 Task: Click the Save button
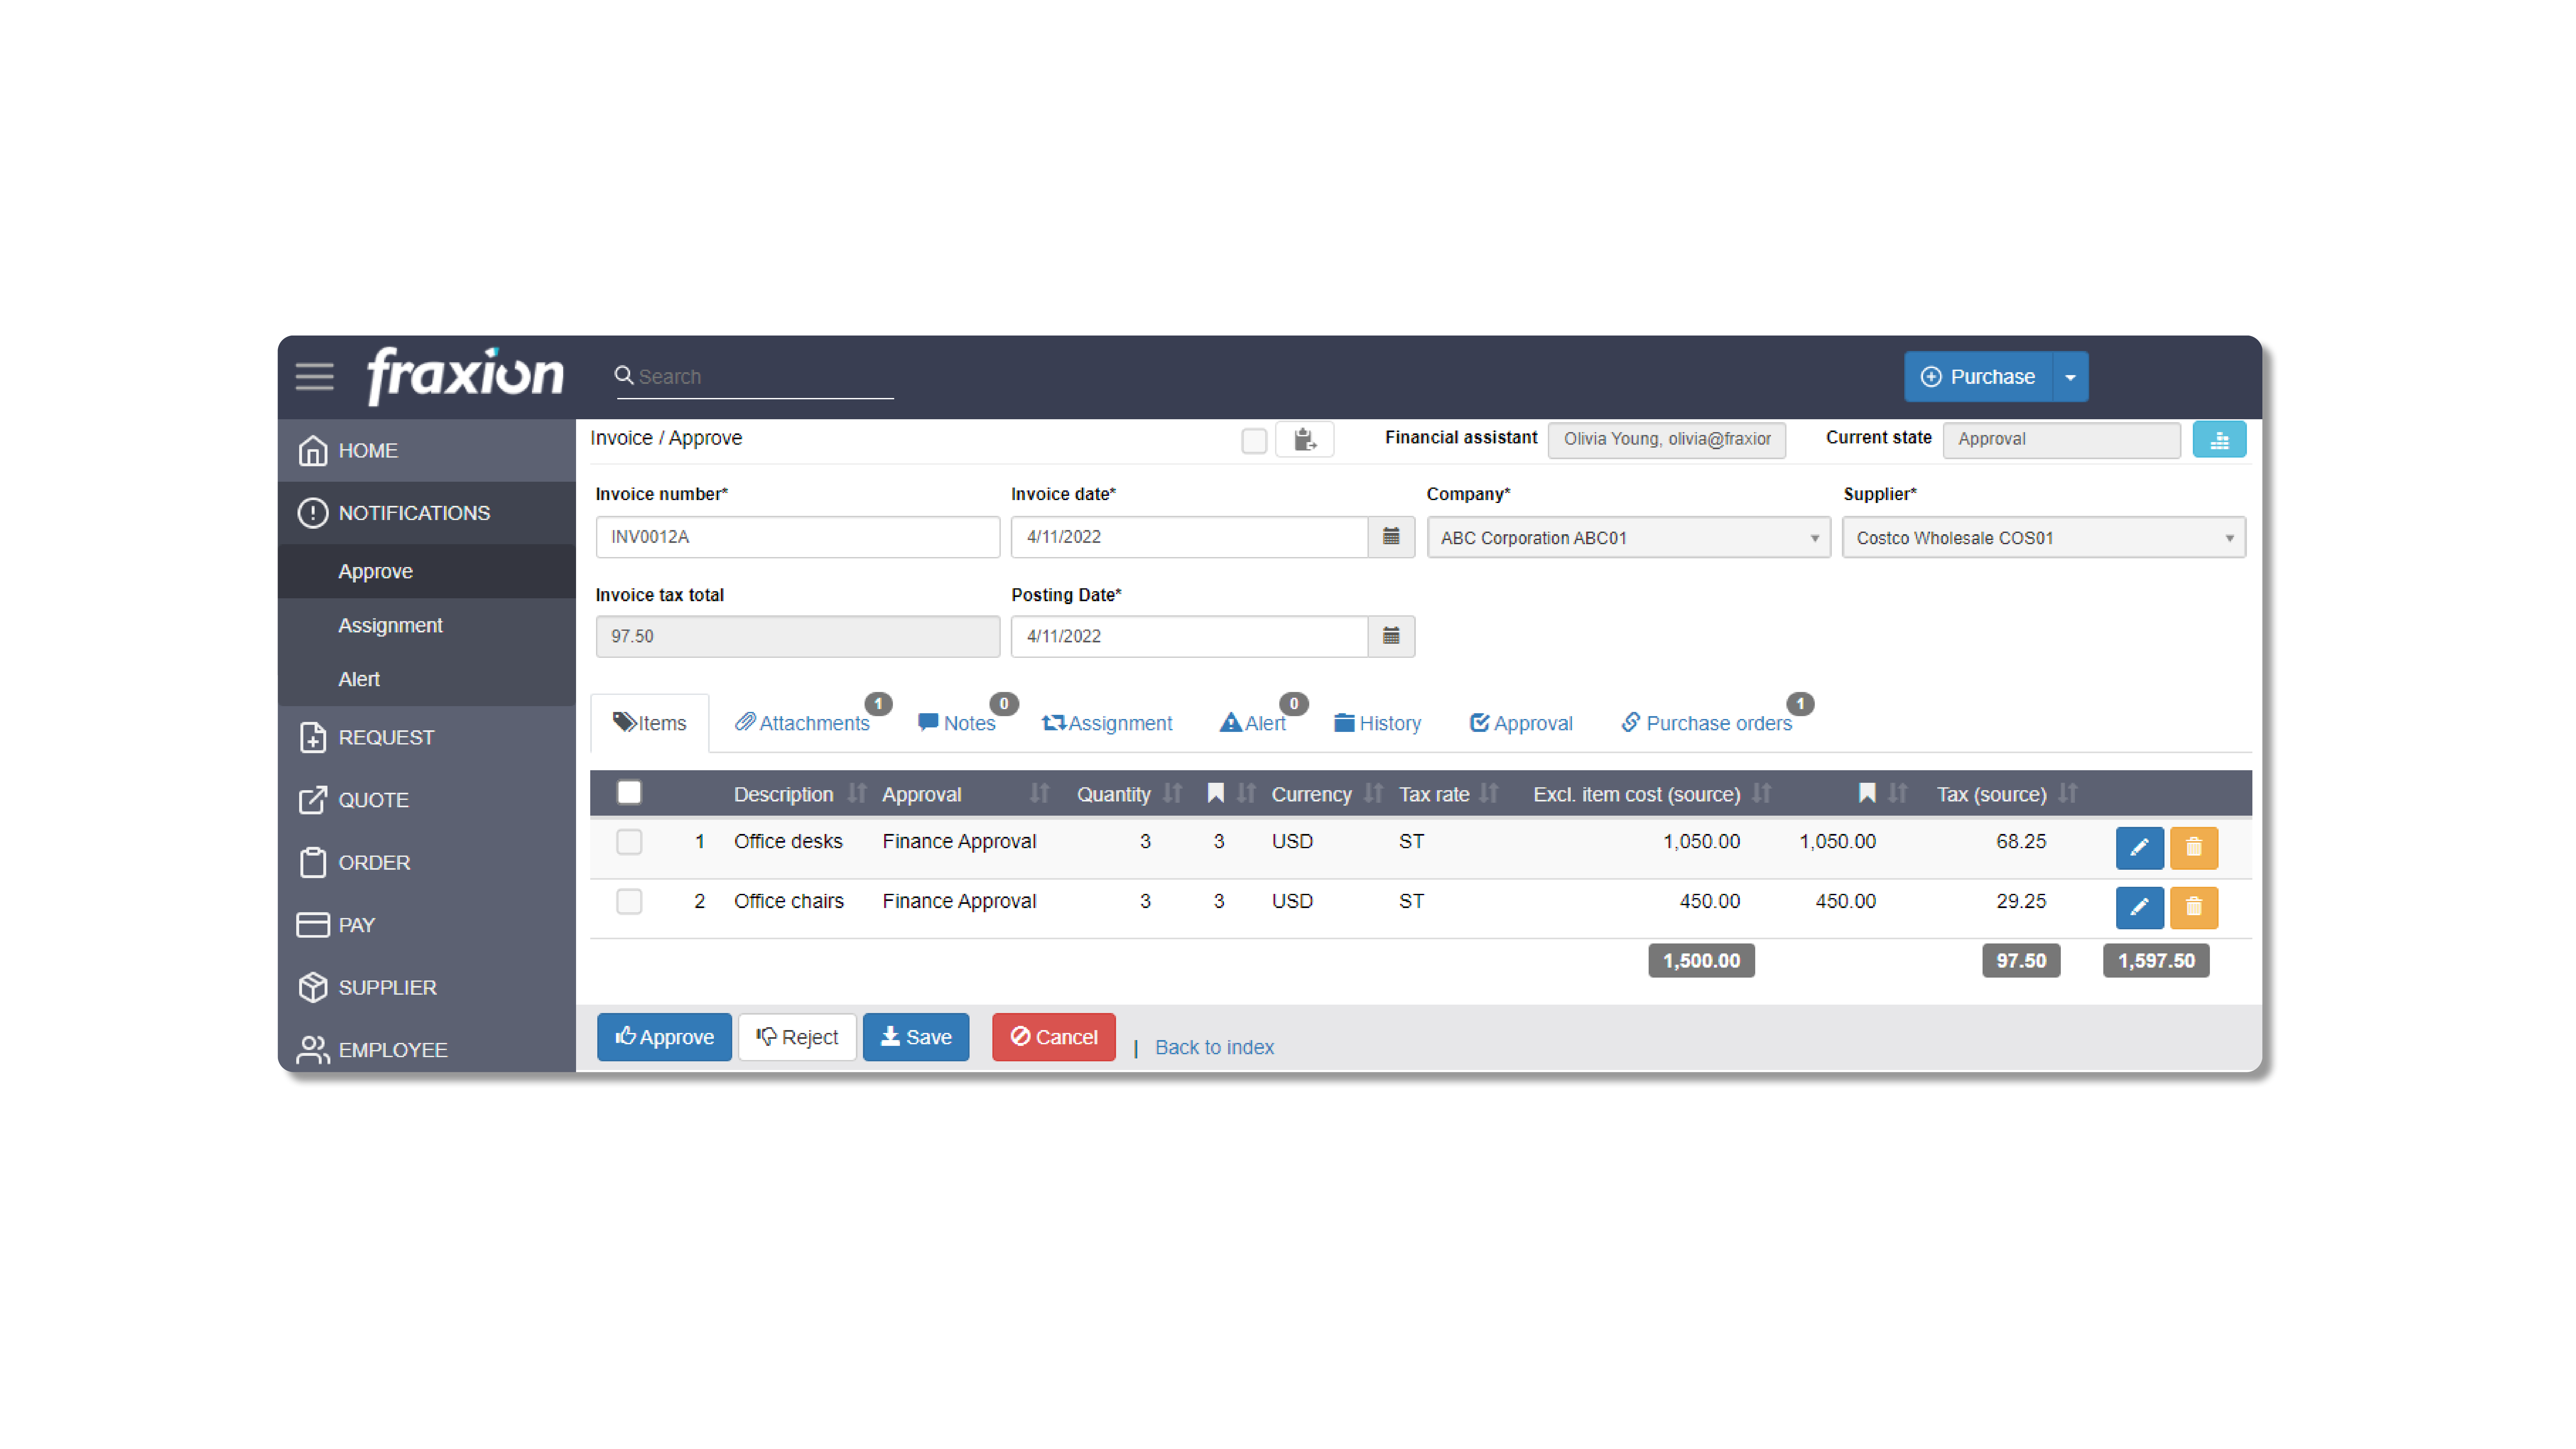(916, 1037)
